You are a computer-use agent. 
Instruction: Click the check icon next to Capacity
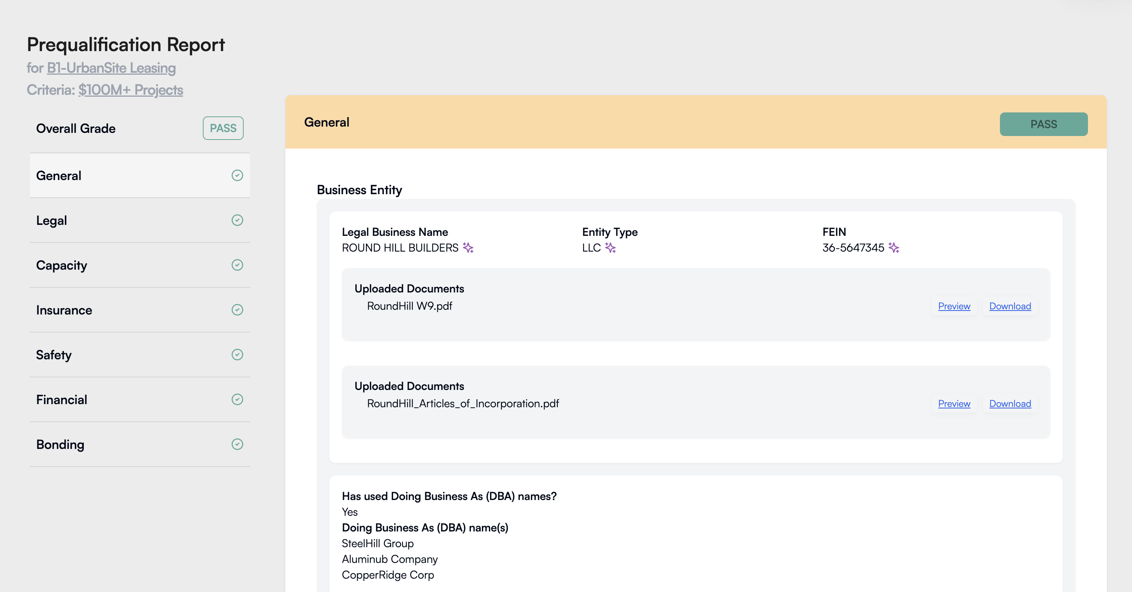(237, 265)
